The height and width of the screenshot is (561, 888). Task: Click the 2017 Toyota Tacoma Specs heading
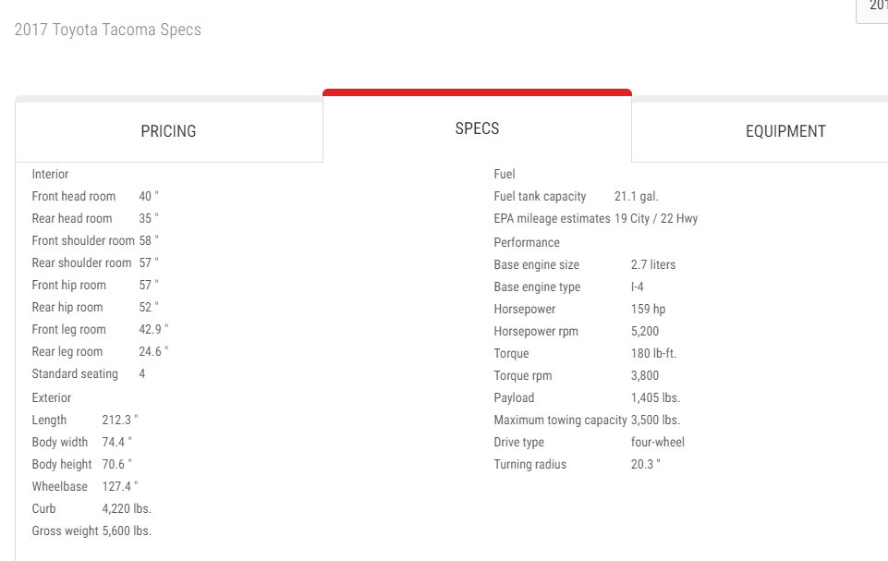(107, 30)
